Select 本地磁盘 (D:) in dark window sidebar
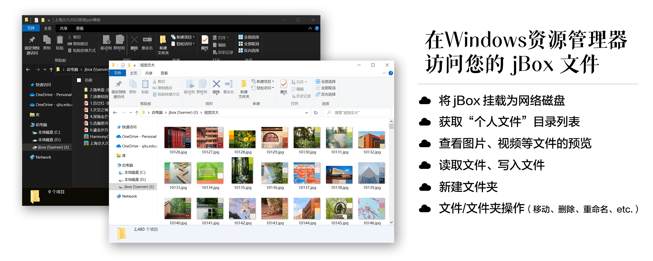Image resolution: width=653 pixels, height=261 pixels. [x=46, y=140]
